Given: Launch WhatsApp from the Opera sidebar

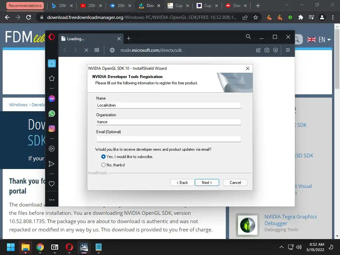Looking at the screenshot, I should [52, 114].
